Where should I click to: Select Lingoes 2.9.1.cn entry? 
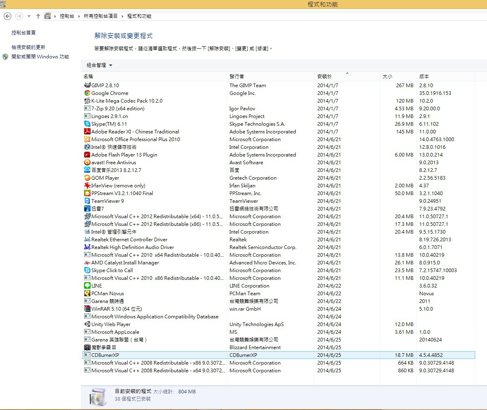[x=279, y=116]
